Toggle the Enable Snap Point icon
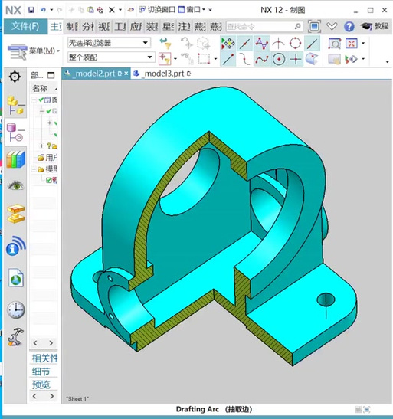The width and height of the screenshot is (393, 419). pyautogui.click(x=228, y=44)
